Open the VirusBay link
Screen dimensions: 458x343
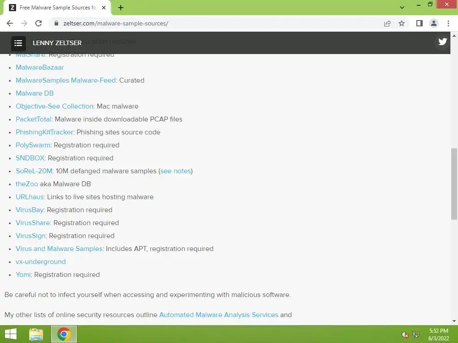[x=30, y=210]
